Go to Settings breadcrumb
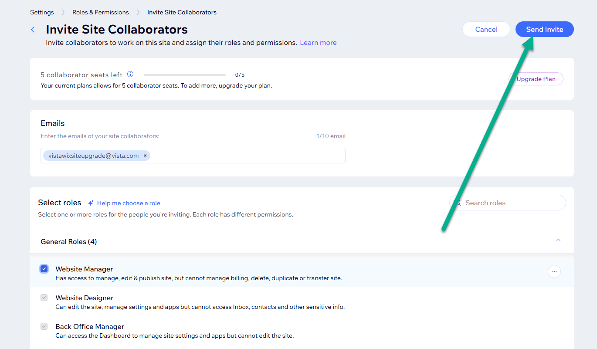 [x=42, y=12]
